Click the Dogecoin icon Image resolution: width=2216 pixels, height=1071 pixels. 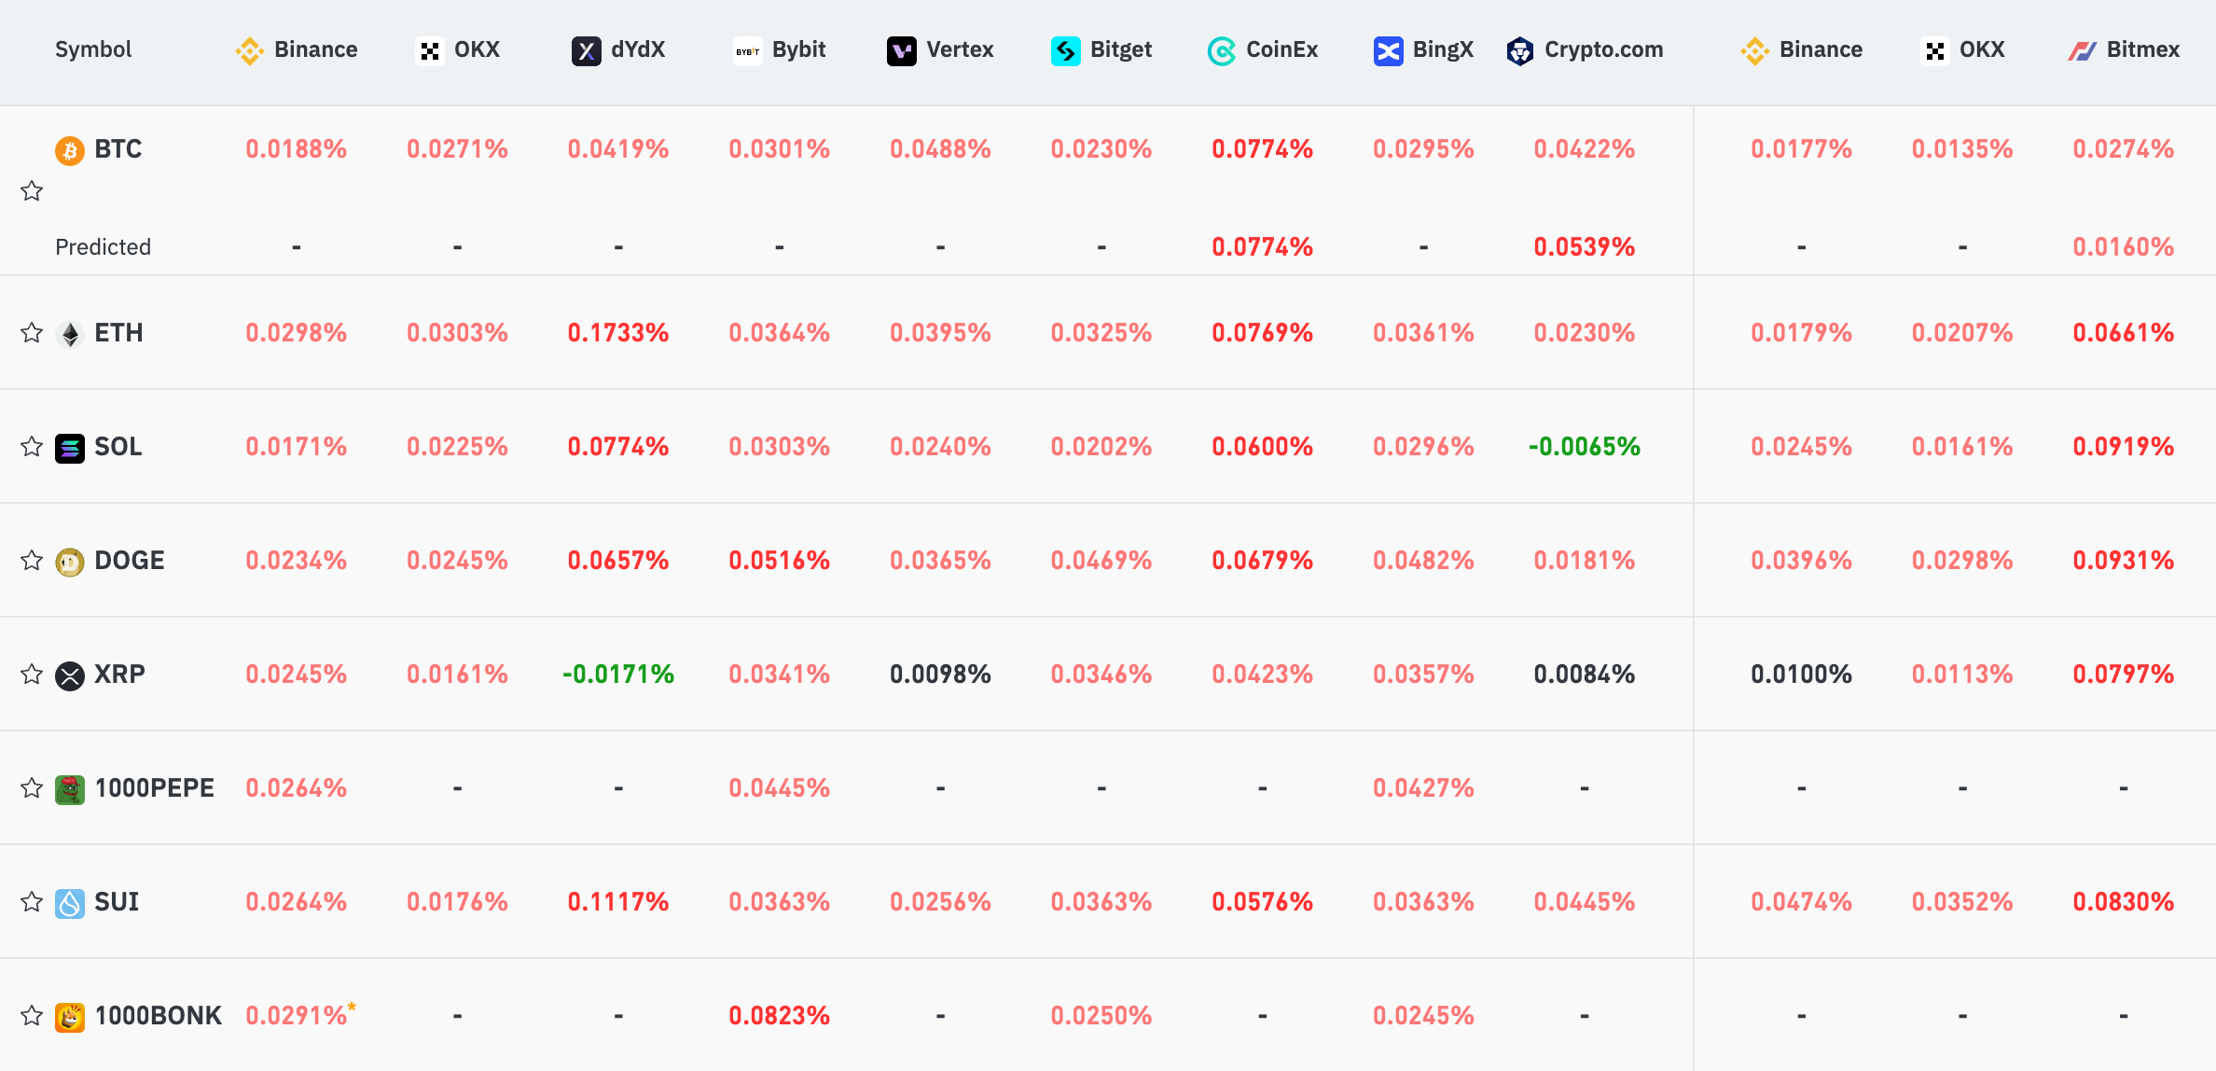pos(70,562)
